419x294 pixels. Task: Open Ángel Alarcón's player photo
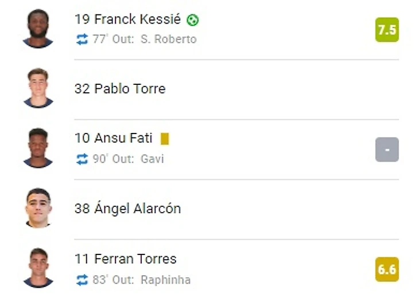(38, 209)
